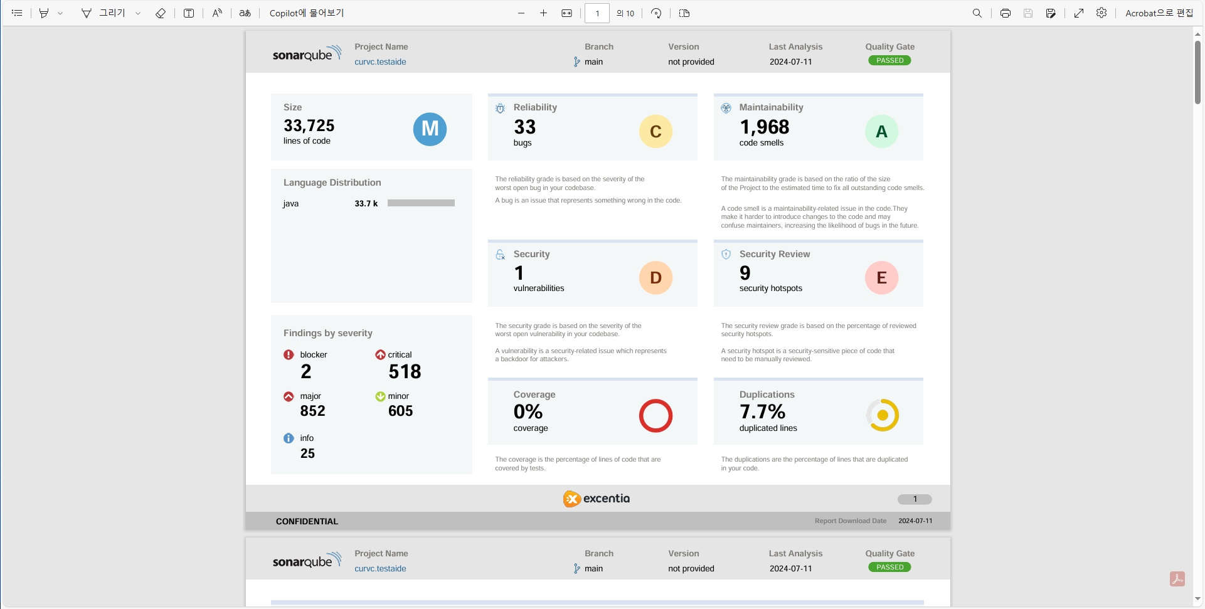Open the table of contents panel
Viewport: 1205px width, 609px height.
pos(17,13)
